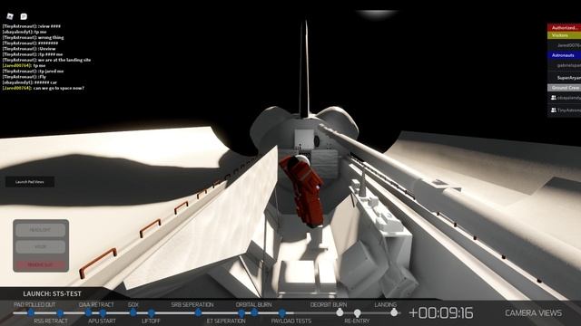Click the APU START timeline marker
Viewport: 581px width, 326px height.
(x=103, y=313)
